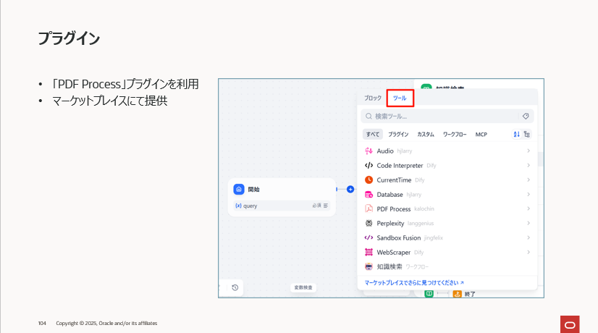Screen dimensions: 598x333
Task: Expand the CurrentTime chevron
Action: [528, 180]
